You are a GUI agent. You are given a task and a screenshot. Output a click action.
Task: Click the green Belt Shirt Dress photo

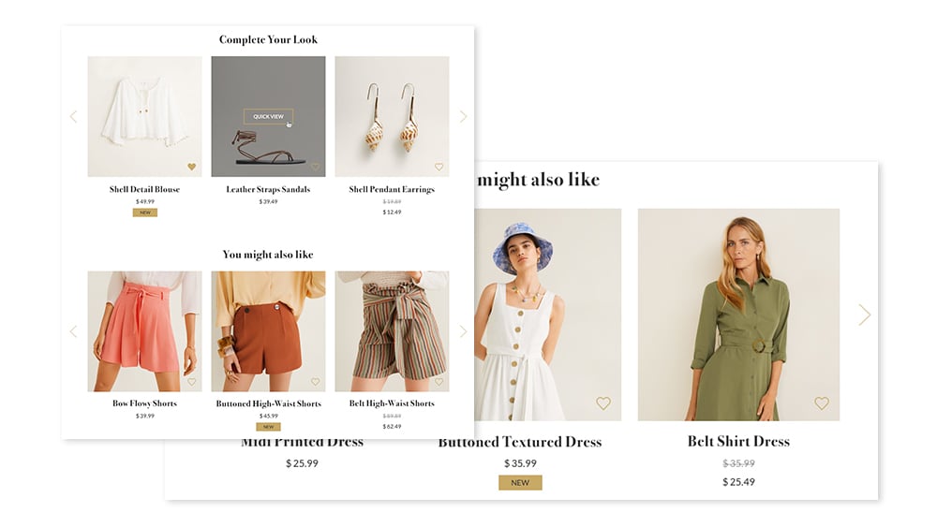pyautogui.click(x=738, y=314)
